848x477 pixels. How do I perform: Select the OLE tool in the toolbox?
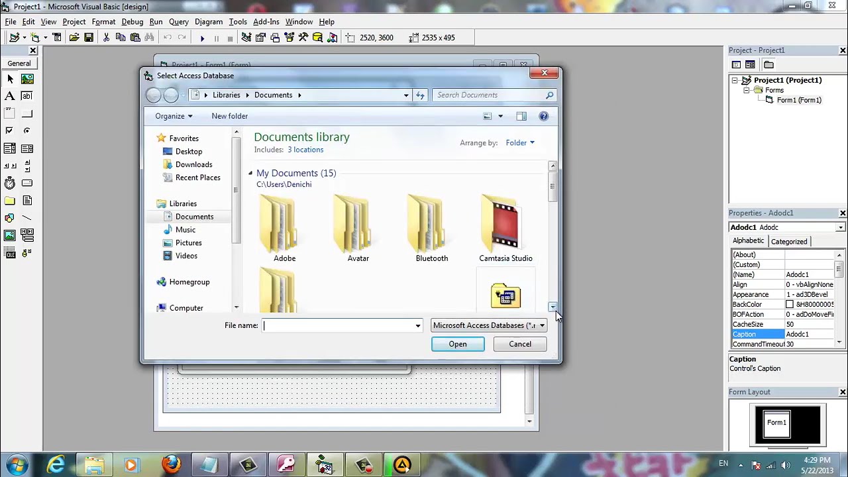(x=10, y=253)
